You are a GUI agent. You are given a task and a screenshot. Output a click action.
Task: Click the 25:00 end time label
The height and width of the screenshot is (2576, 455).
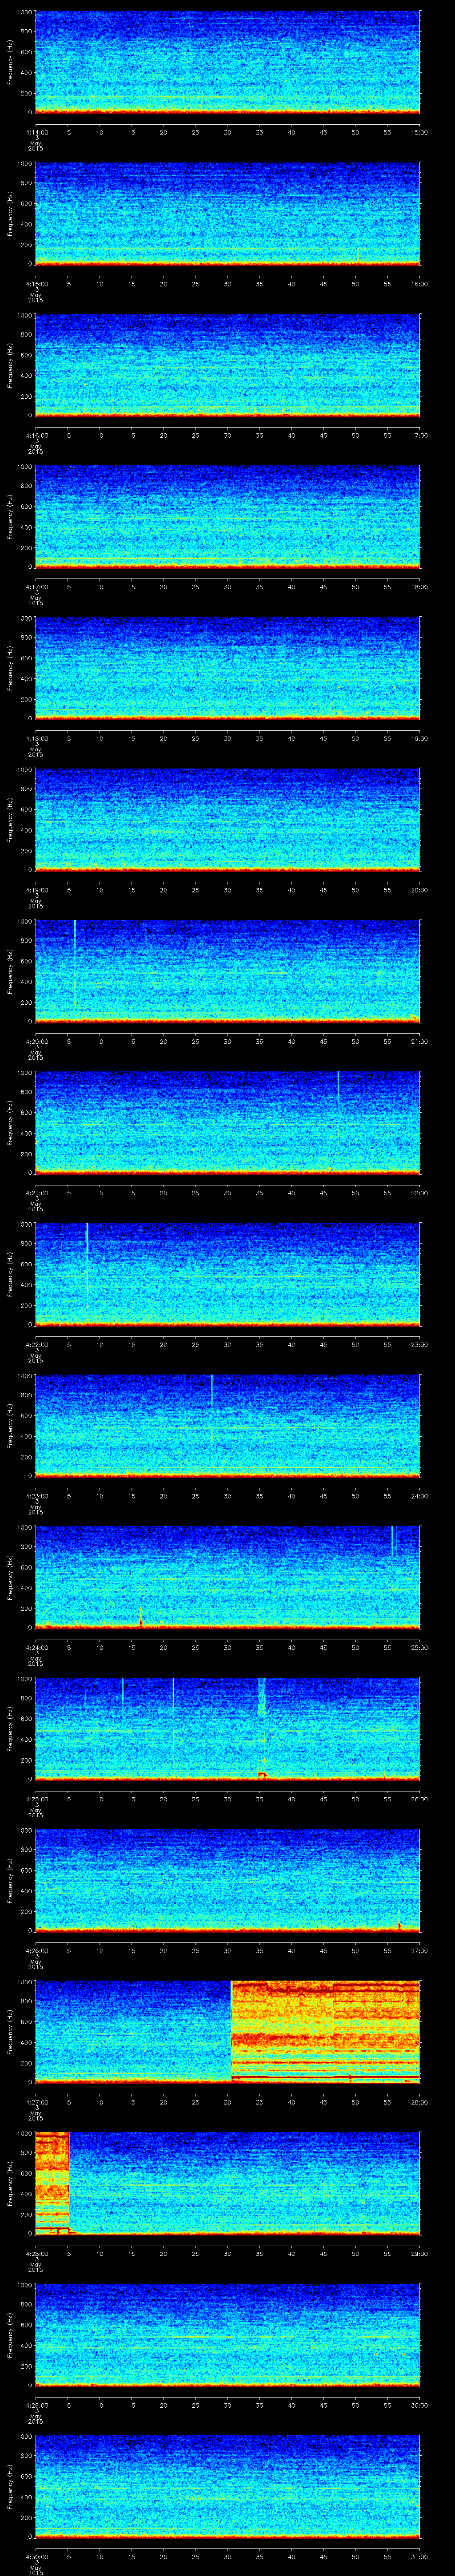[x=420, y=1647]
